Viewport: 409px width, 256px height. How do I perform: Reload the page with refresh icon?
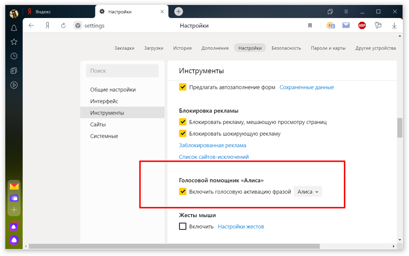[x=63, y=26]
